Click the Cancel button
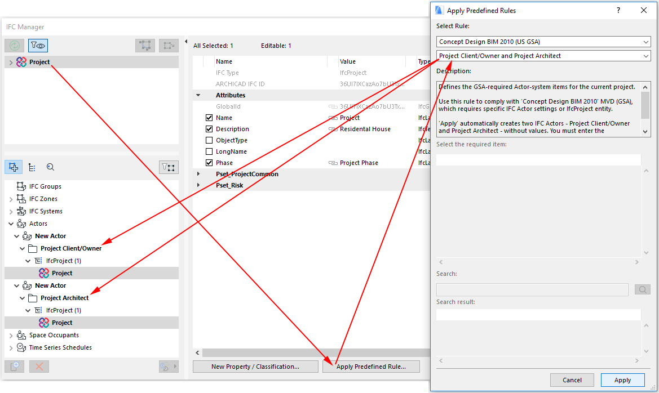 [x=572, y=380]
